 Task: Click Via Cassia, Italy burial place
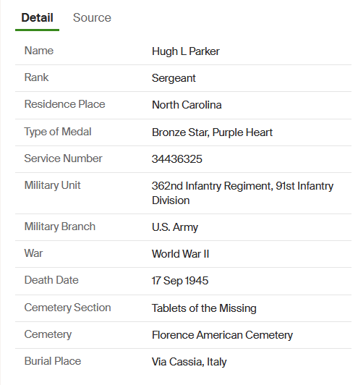[189, 362]
